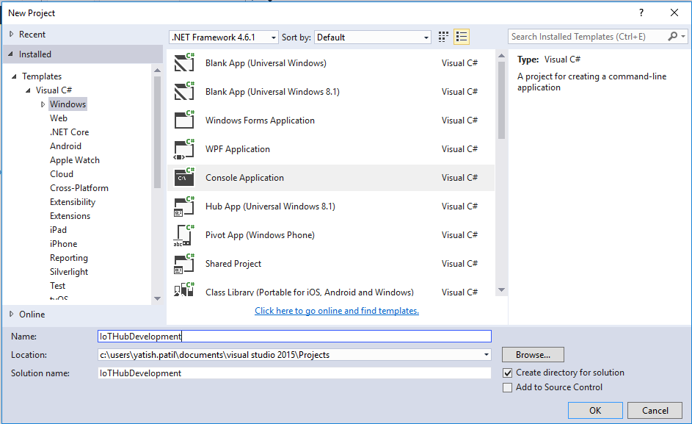Select the Pivot App (Windows Phone) icon
The height and width of the screenshot is (424, 692).
(x=183, y=235)
